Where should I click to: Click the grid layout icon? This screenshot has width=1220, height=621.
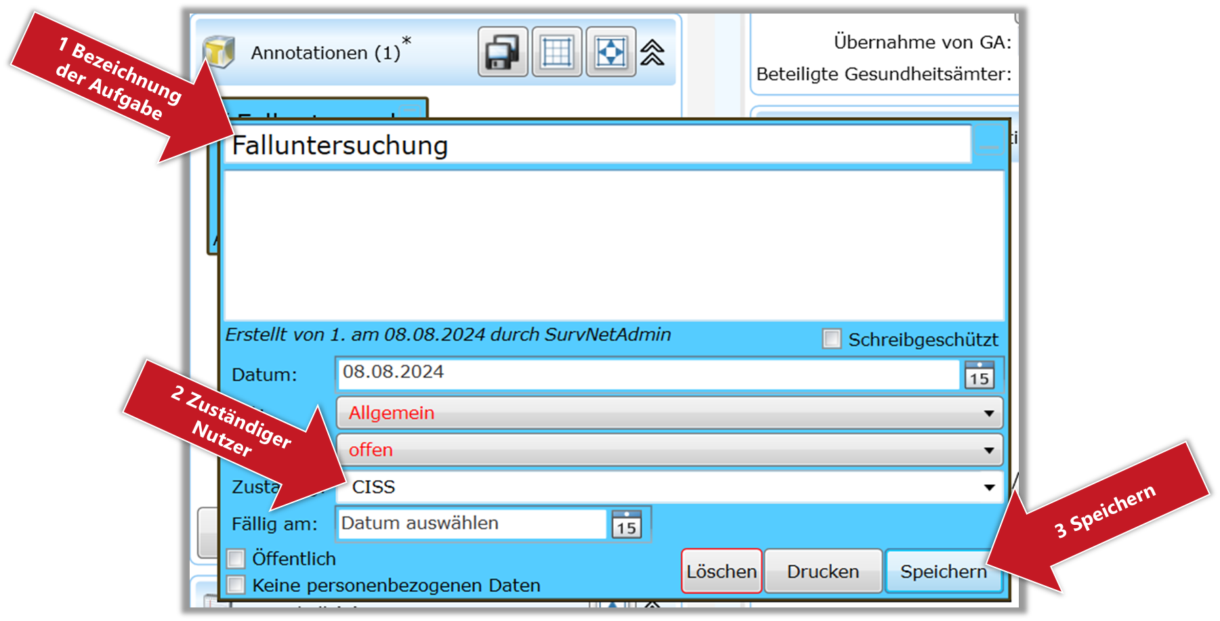tap(557, 52)
